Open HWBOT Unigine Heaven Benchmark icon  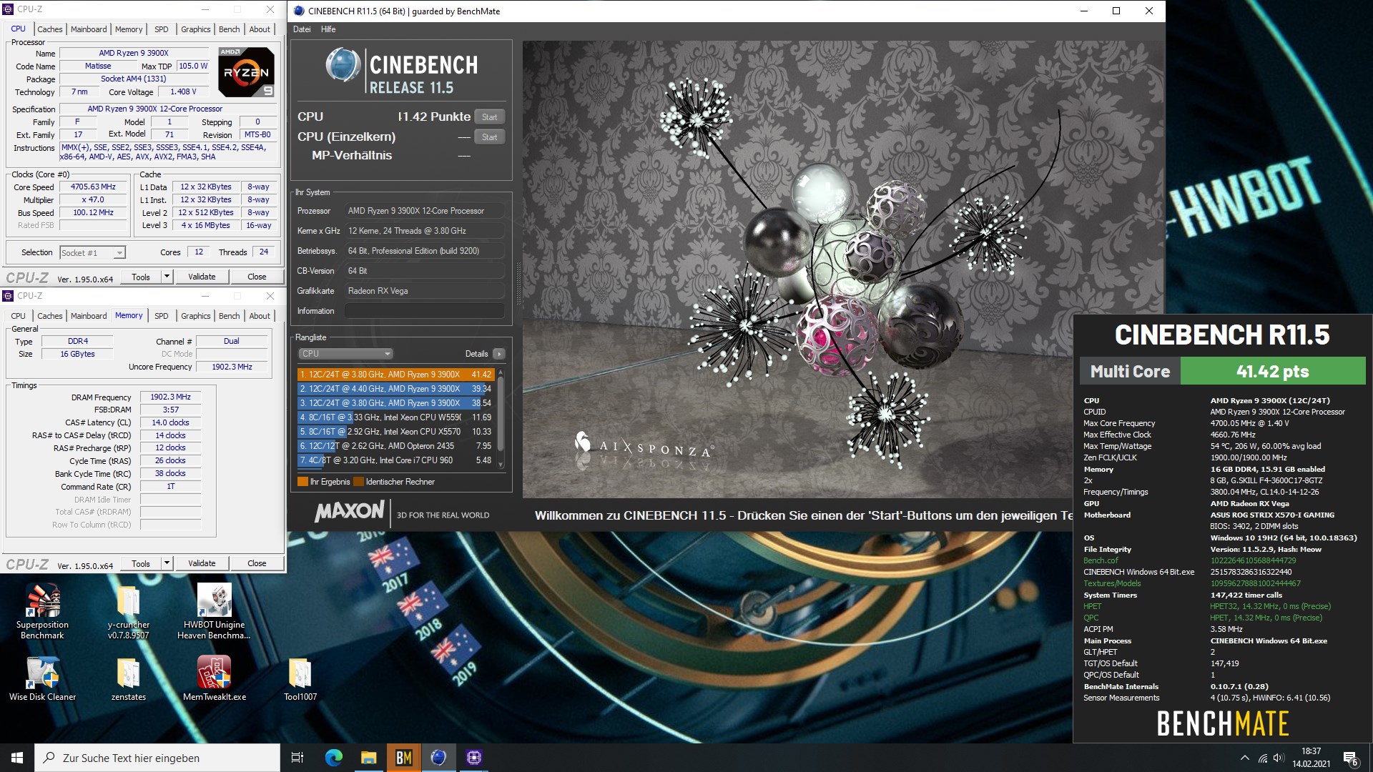click(214, 611)
